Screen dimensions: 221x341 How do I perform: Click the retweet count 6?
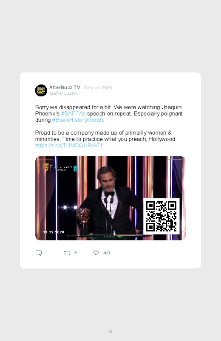[x=76, y=253]
